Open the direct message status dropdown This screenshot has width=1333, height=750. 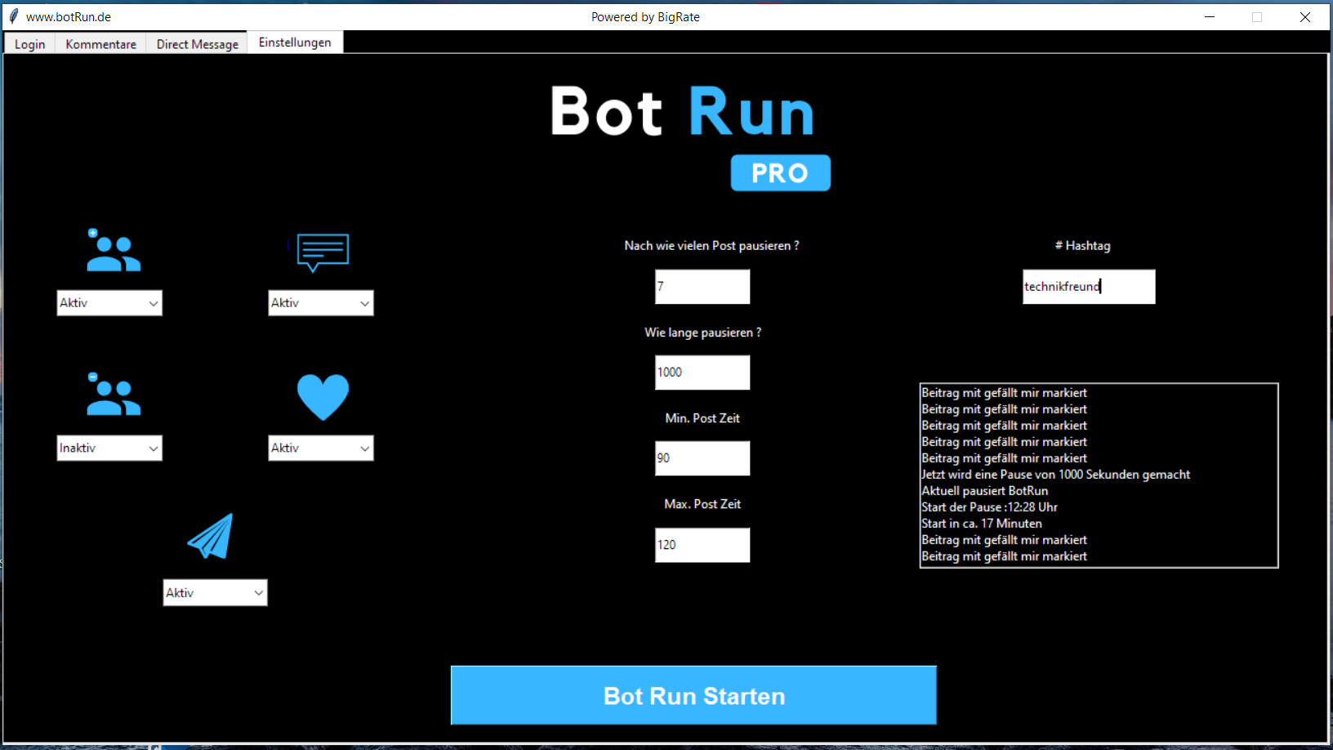(215, 593)
